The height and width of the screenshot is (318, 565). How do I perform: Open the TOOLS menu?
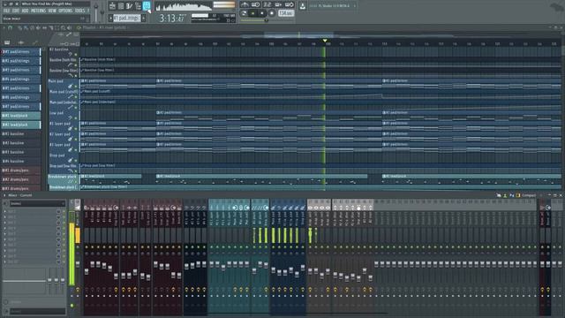pos(79,11)
